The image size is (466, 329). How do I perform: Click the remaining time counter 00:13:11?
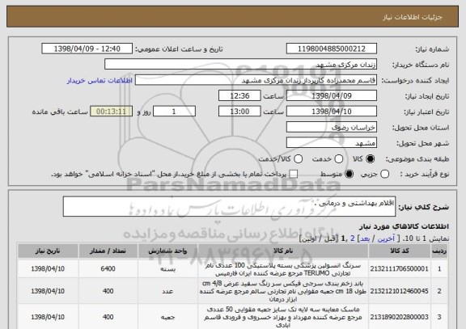111,112
